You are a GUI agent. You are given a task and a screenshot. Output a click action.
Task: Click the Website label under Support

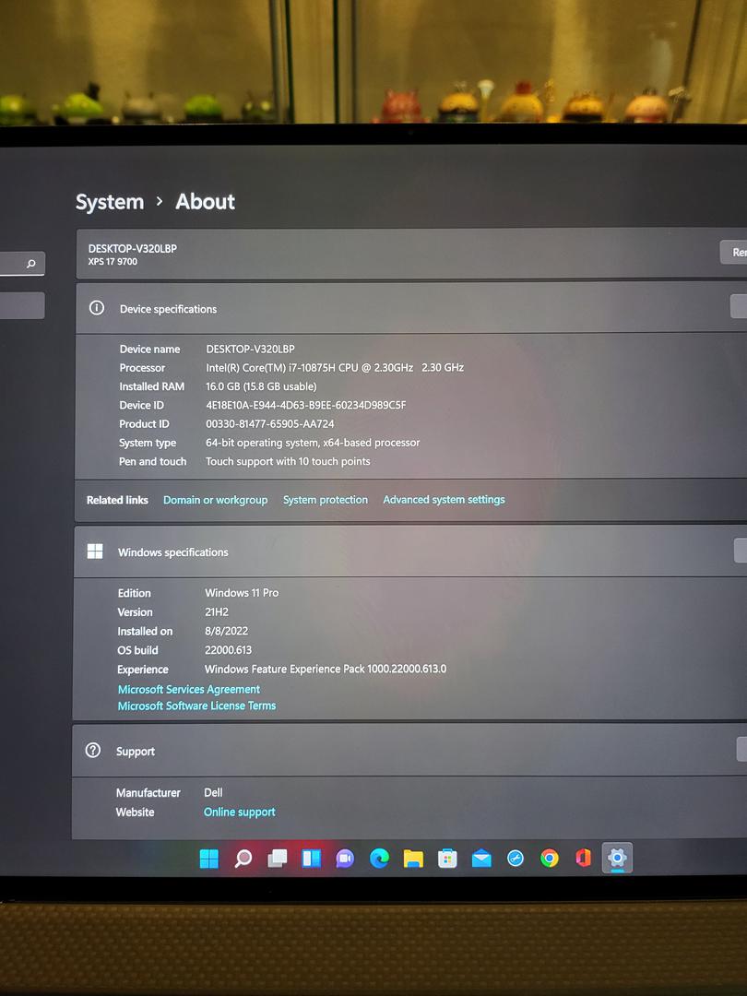coord(135,812)
